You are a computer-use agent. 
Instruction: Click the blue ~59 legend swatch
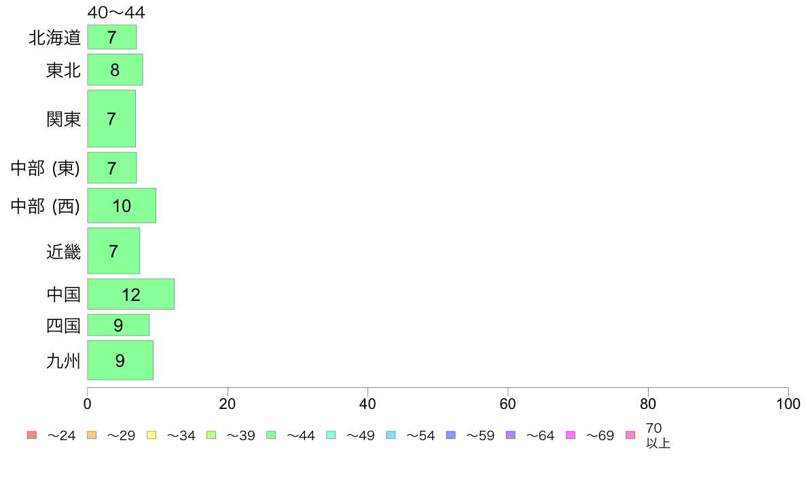[x=451, y=435]
